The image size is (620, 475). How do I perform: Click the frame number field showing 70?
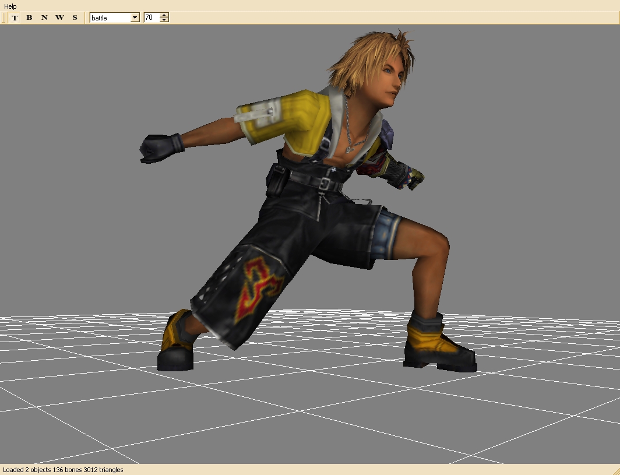(x=152, y=18)
